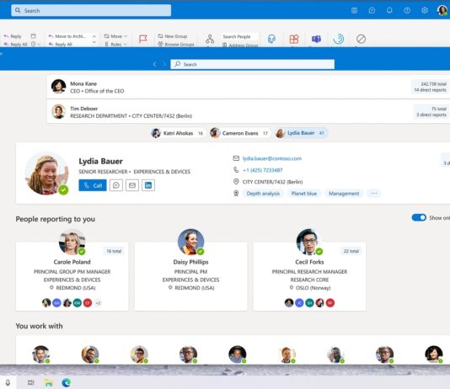Choose Move to Archive quick step

point(67,36)
